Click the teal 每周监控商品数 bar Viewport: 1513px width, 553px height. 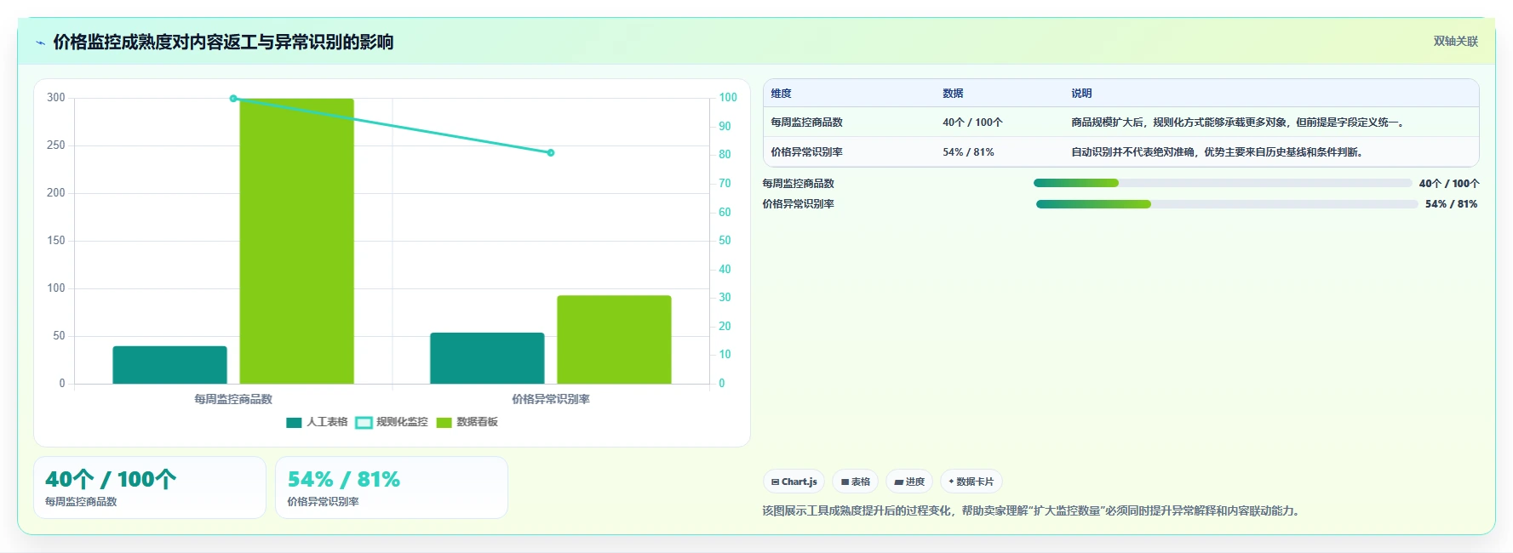click(169, 365)
